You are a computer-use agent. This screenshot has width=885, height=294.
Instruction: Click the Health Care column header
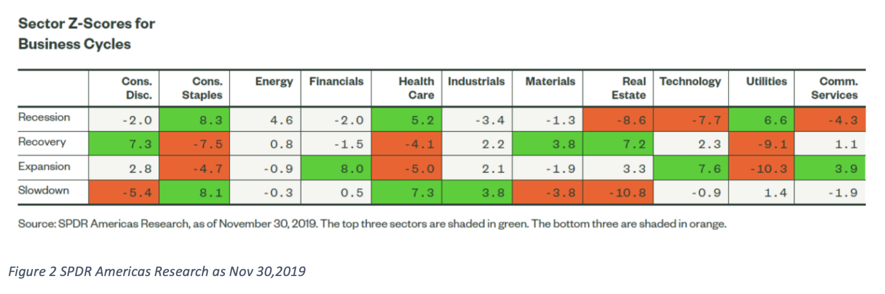(x=416, y=88)
